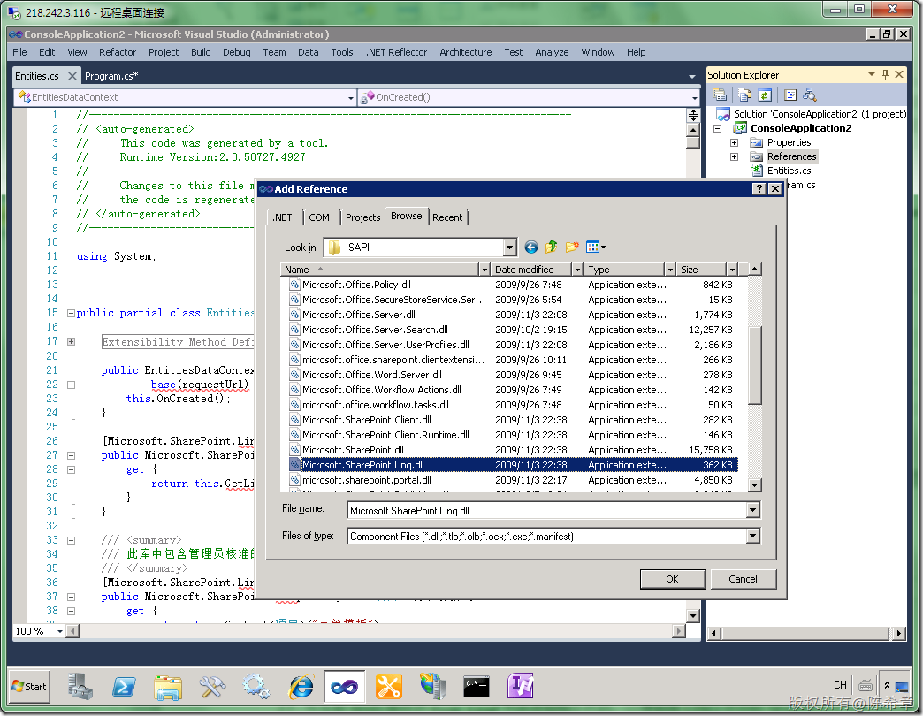The width and height of the screenshot is (923, 716).
Task: Open the Refactor menu
Action: coord(117,52)
